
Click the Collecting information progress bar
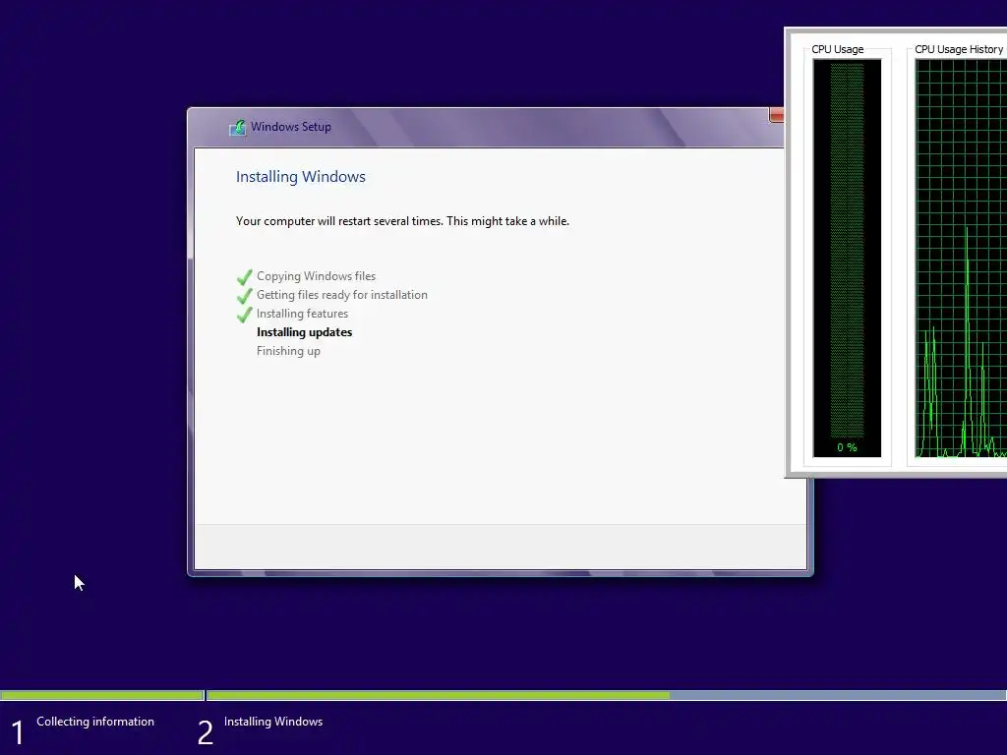[x=102, y=695]
